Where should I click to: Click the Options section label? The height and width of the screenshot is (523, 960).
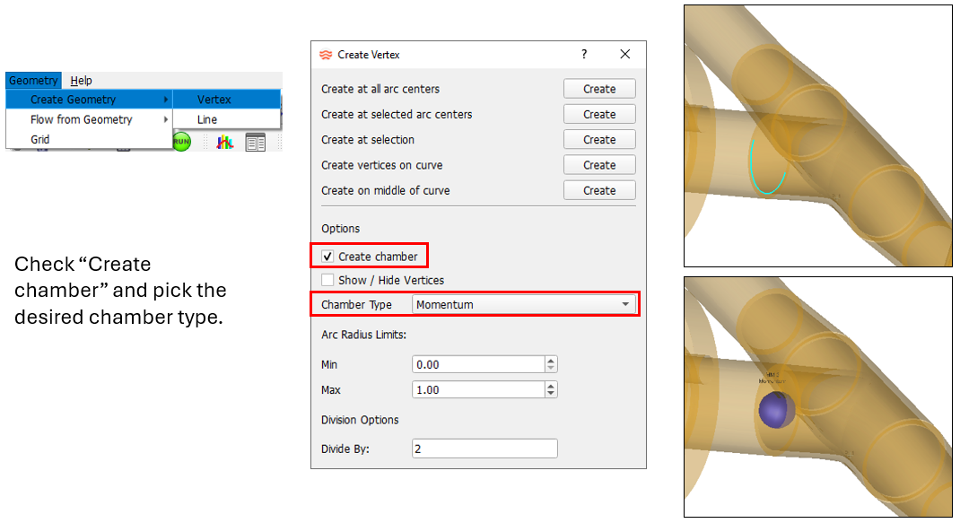click(x=340, y=229)
